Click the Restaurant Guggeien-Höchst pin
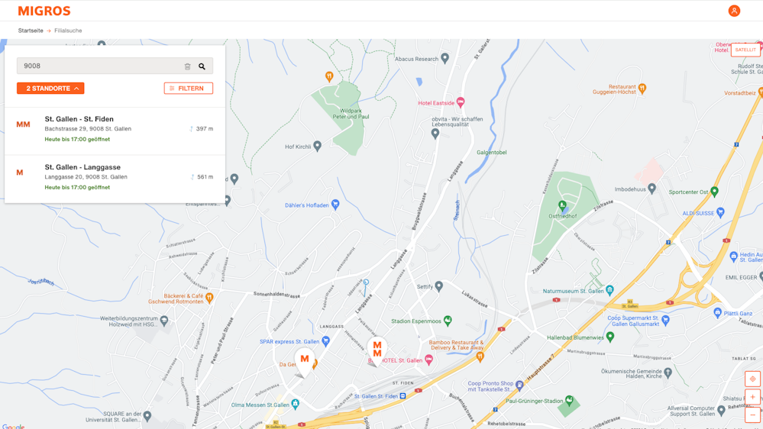Viewport: 763px width, 429px height. 642,88
